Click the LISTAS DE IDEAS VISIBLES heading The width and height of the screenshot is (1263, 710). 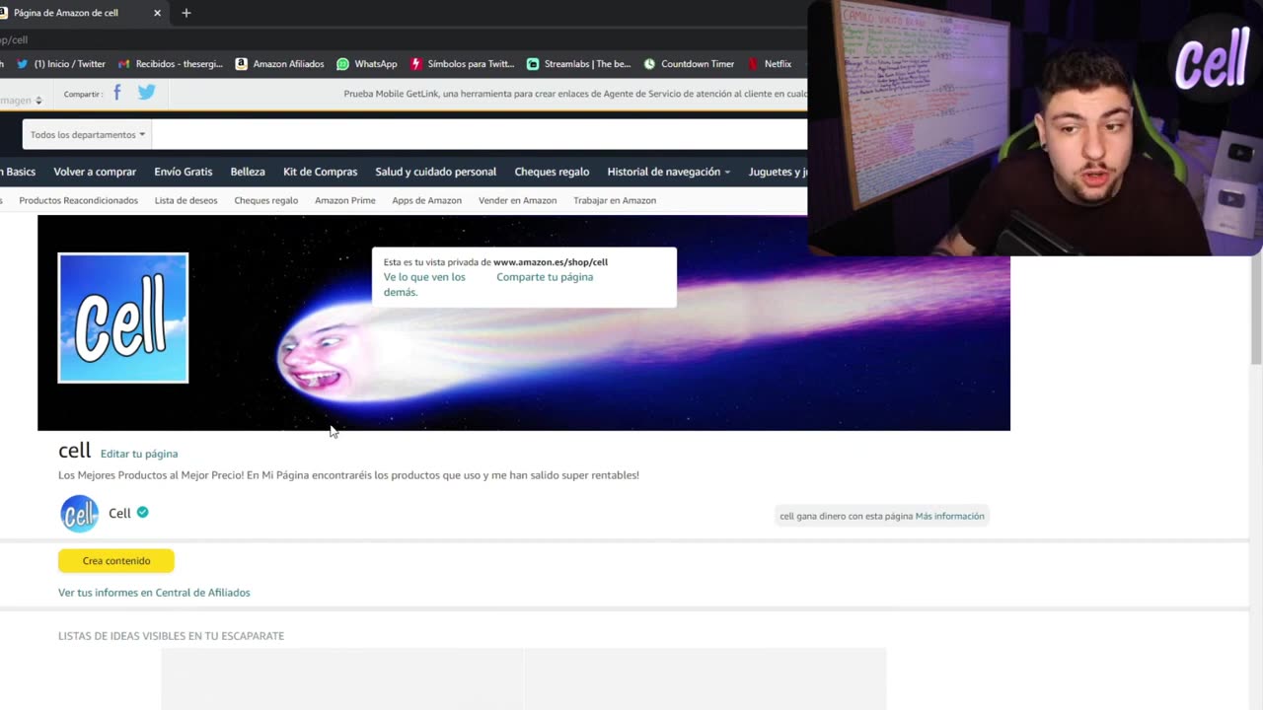pos(171,636)
